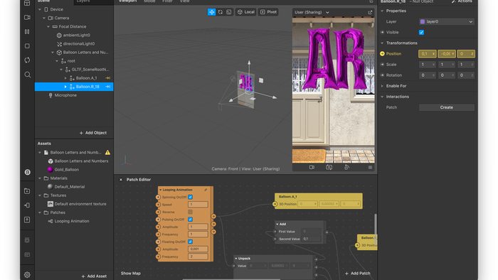The width and height of the screenshot is (498, 280).
Task: Click the Position X value field
Action: coord(427,54)
